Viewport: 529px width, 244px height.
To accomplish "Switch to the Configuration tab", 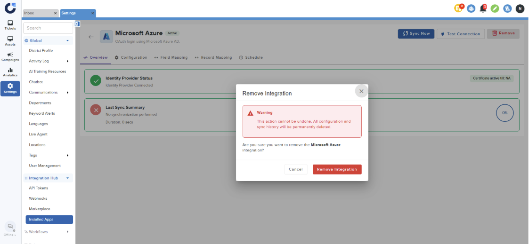I will click(131, 57).
